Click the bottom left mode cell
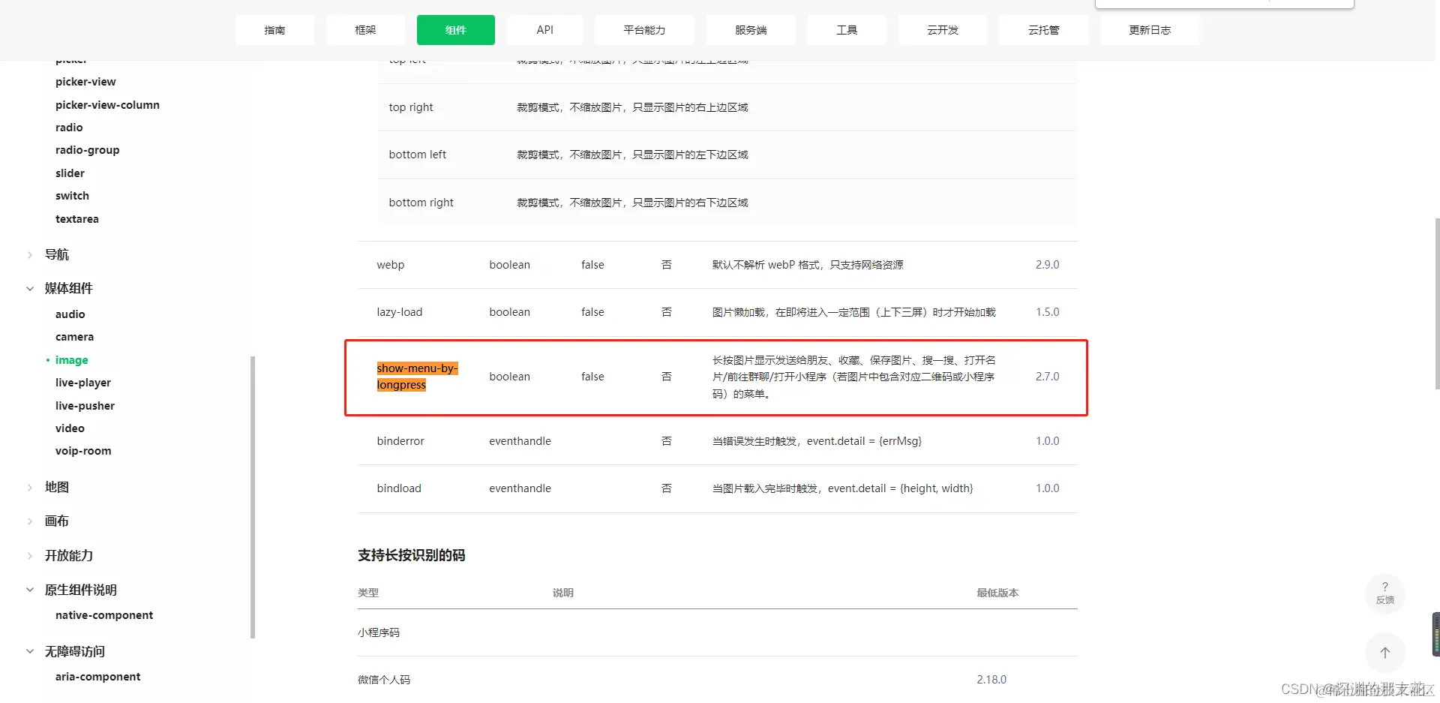This screenshot has height=703, width=1440. coord(417,155)
